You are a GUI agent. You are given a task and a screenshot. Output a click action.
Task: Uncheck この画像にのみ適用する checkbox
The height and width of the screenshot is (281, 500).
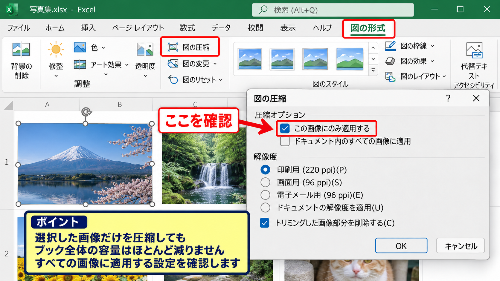click(x=285, y=129)
